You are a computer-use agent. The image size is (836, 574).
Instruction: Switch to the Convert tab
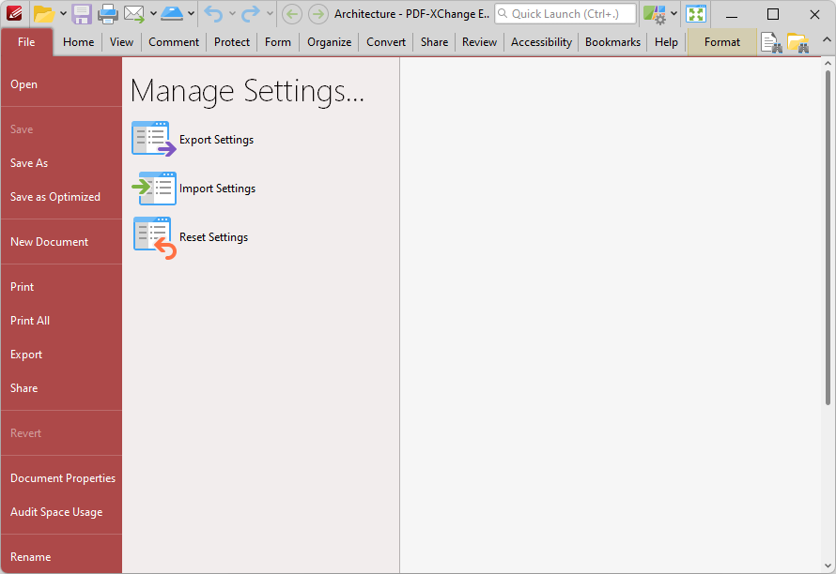tap(386, 42)
